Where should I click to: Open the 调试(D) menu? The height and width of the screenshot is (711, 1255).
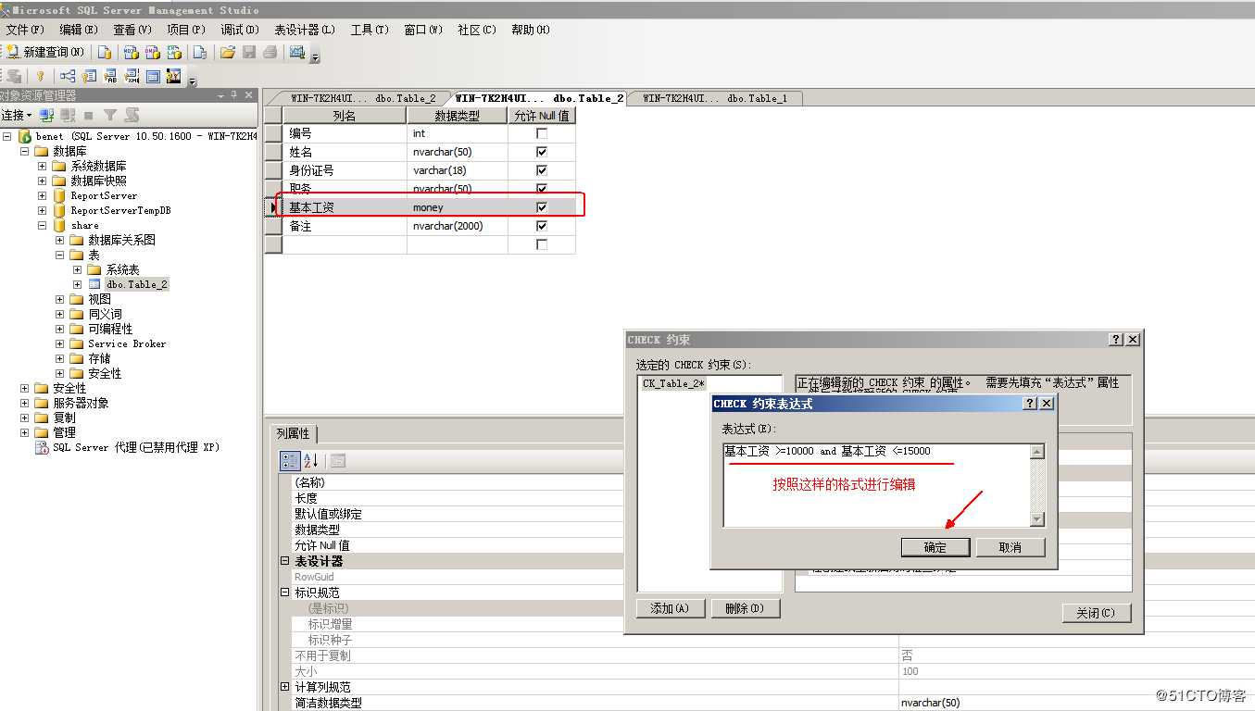[x=239, y=30]
